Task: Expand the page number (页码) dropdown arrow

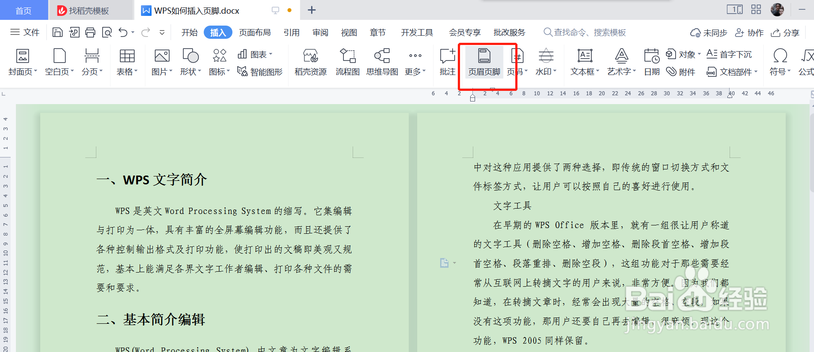Action: click(526, 71)
